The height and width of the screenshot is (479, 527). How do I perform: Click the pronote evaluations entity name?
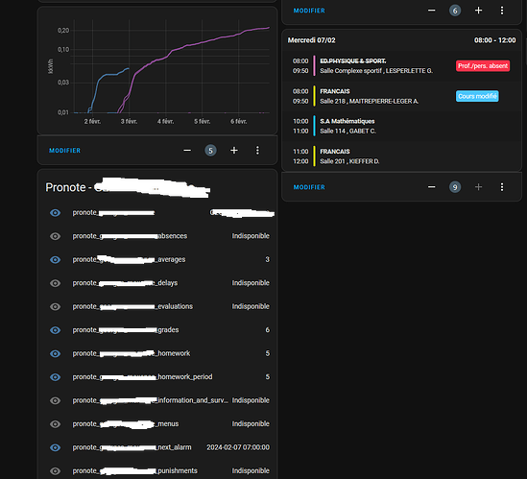point(132,306)
